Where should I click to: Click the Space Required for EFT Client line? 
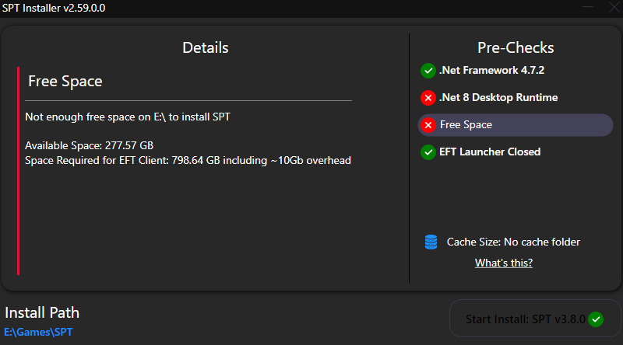(188, 160)
